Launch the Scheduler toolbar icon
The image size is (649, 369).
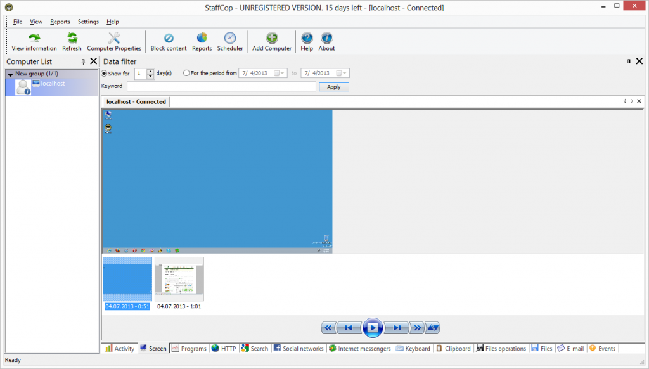coord(230,39)
